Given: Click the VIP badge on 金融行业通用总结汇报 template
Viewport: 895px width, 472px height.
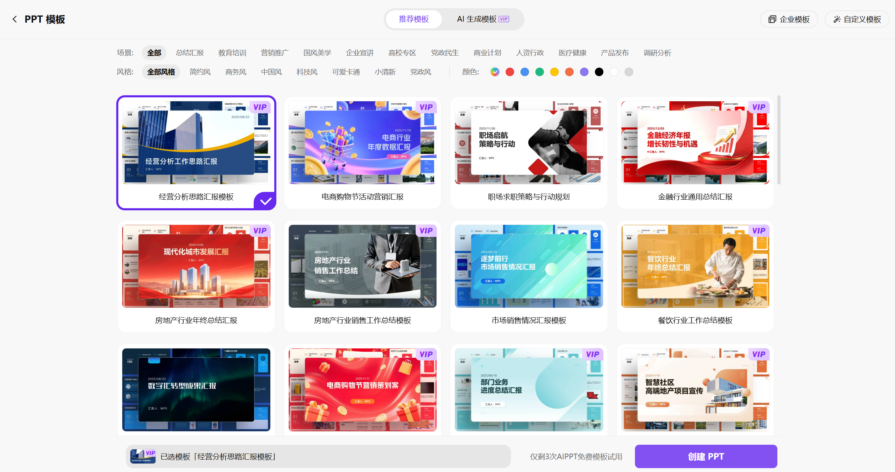Looking at the screenshot, I should pos(758,107).
